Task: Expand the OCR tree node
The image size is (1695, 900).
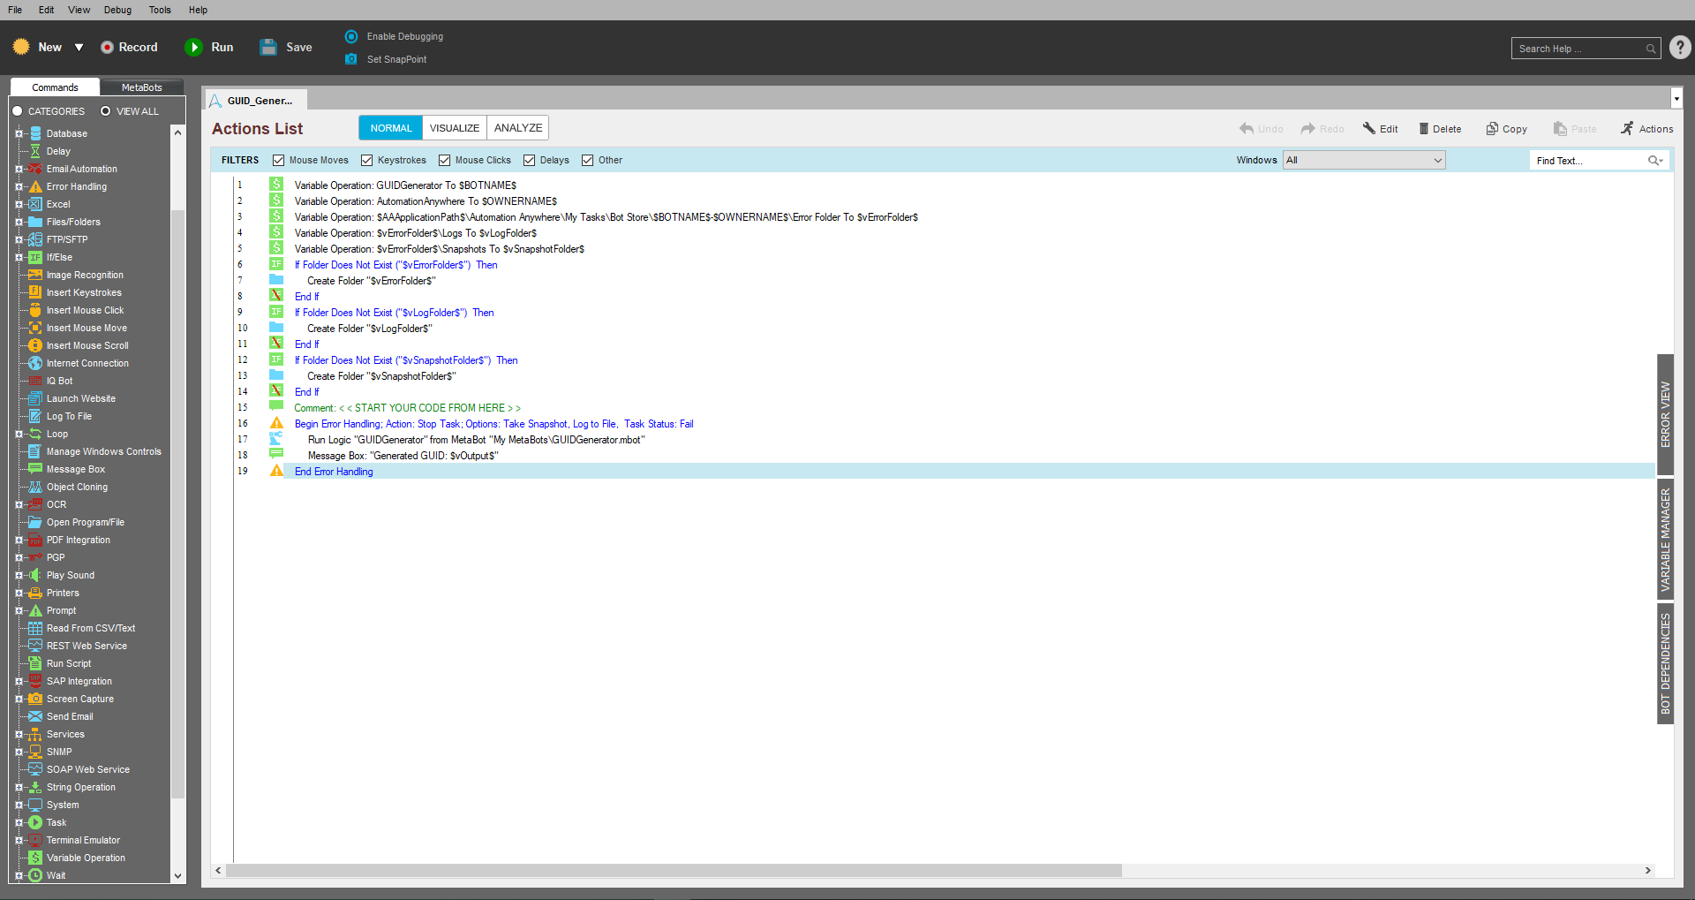Action: point(19,504)
